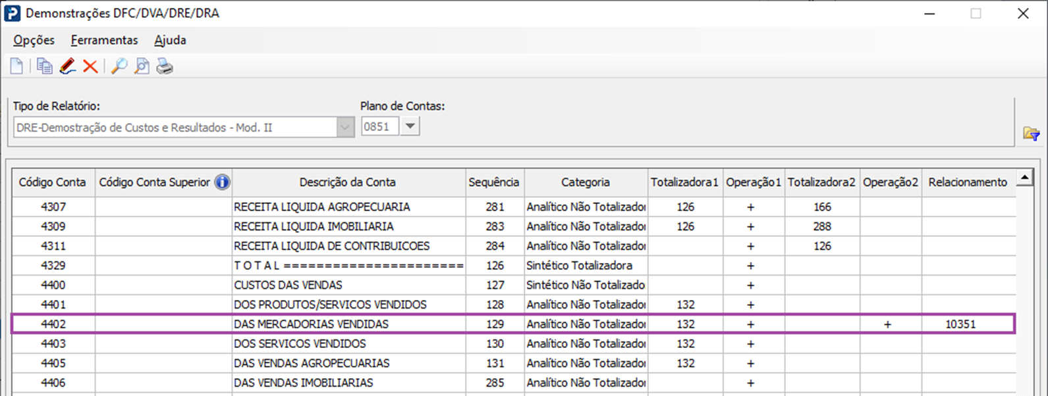Click the folder filter icon
The image size is (1048, 396).
1031,134
